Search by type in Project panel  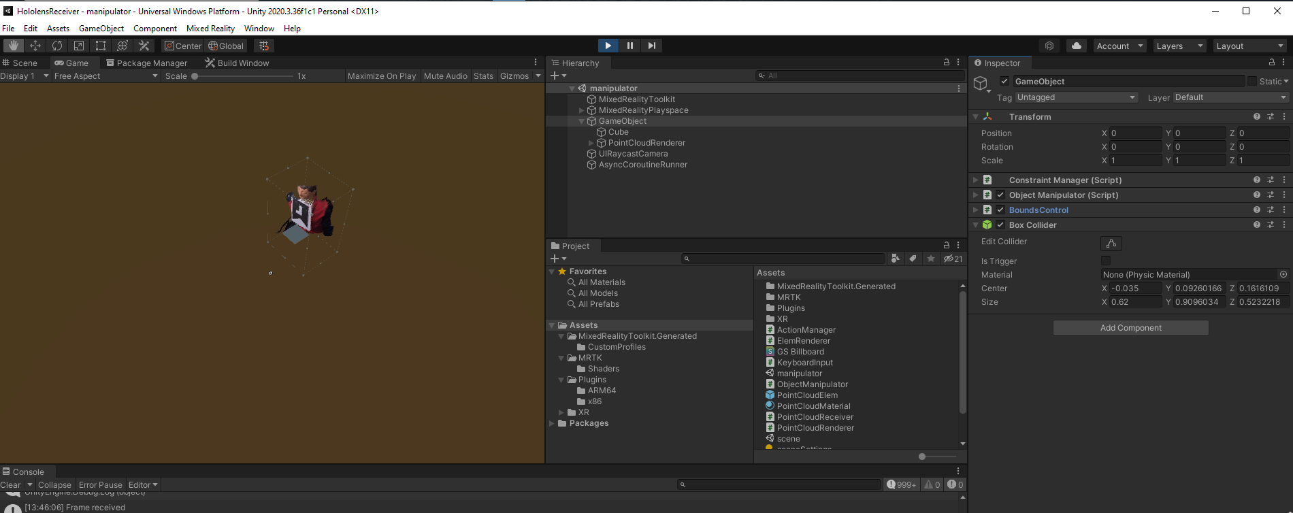896,259
